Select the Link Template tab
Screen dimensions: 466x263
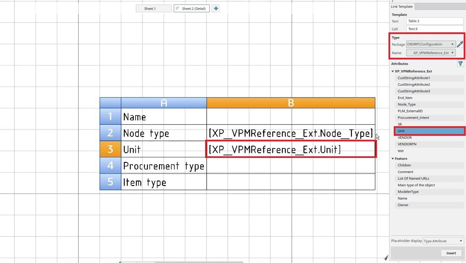[402, 6]
